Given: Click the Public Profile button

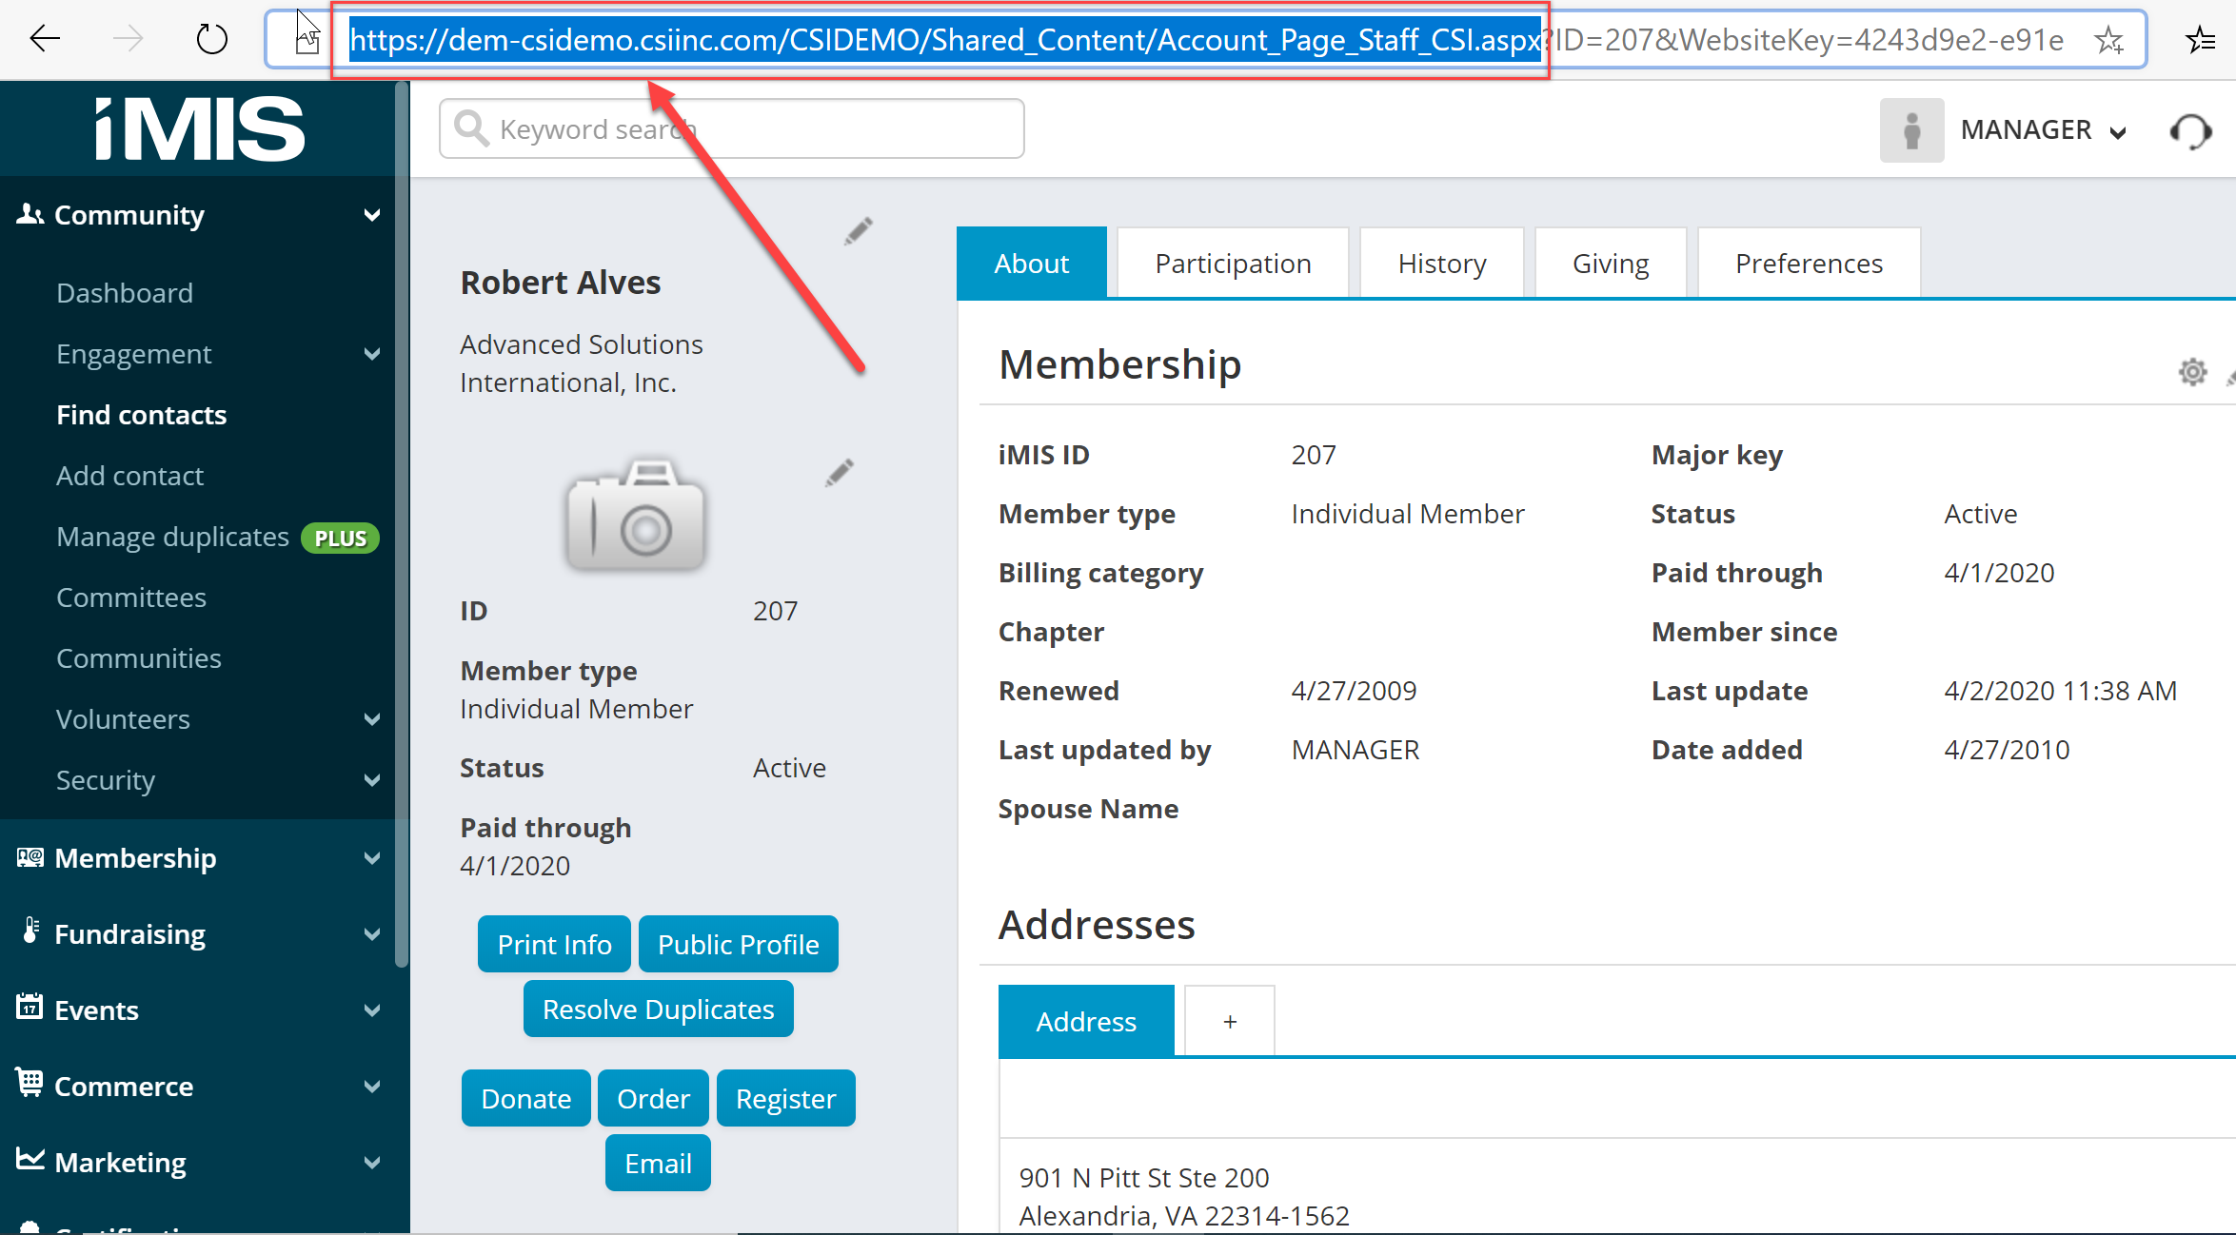Looking at the screenshot, I should coord(738,943).
